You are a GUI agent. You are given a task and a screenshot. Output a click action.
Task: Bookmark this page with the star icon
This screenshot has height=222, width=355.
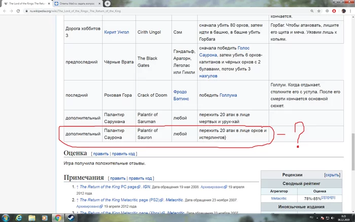319,11
